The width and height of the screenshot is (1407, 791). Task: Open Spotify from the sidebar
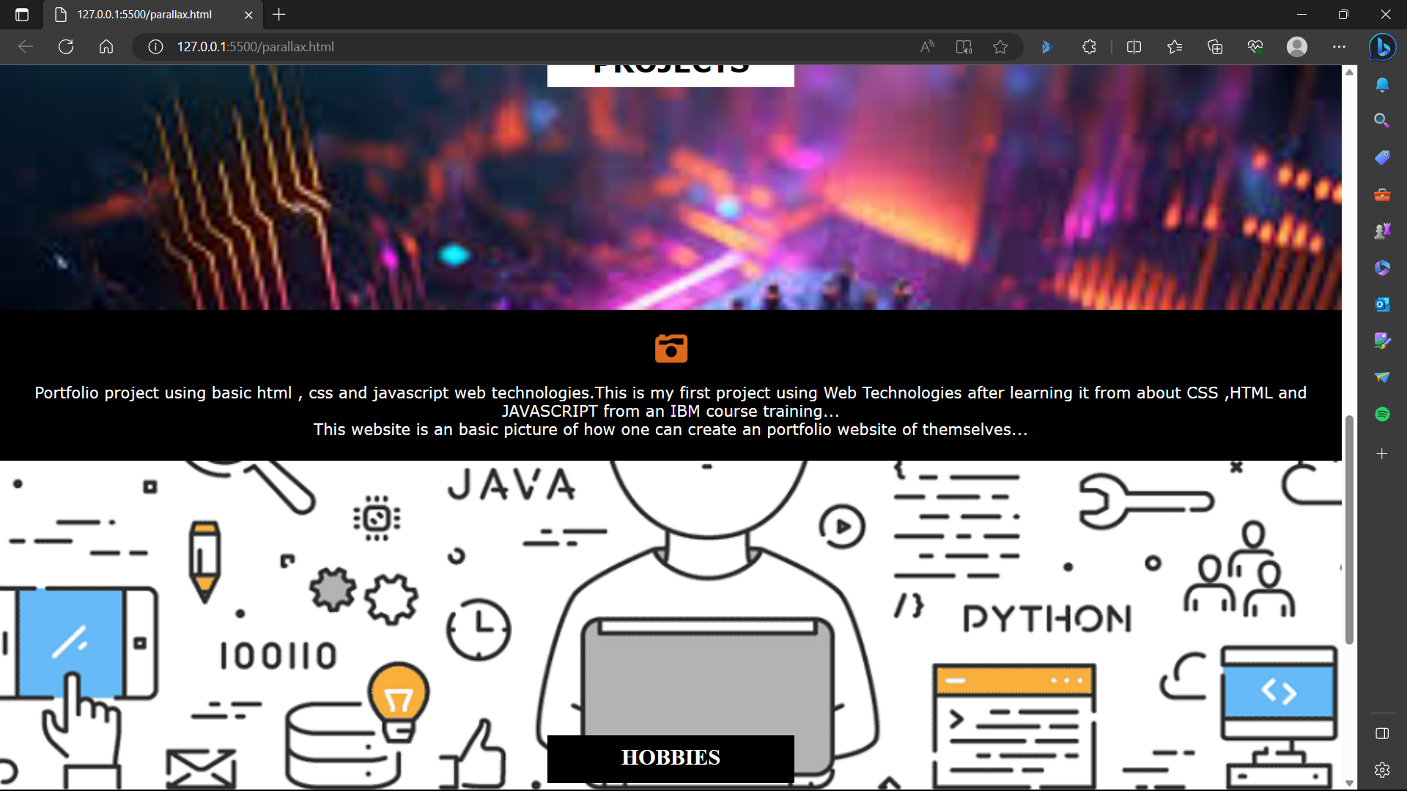pos(1382,414)
